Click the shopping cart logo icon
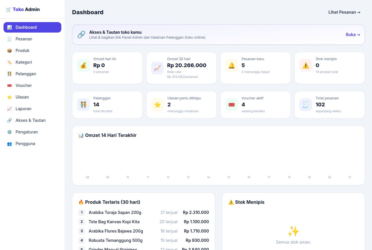This screenshot has height=250, width=372. (x=8, y=9)
